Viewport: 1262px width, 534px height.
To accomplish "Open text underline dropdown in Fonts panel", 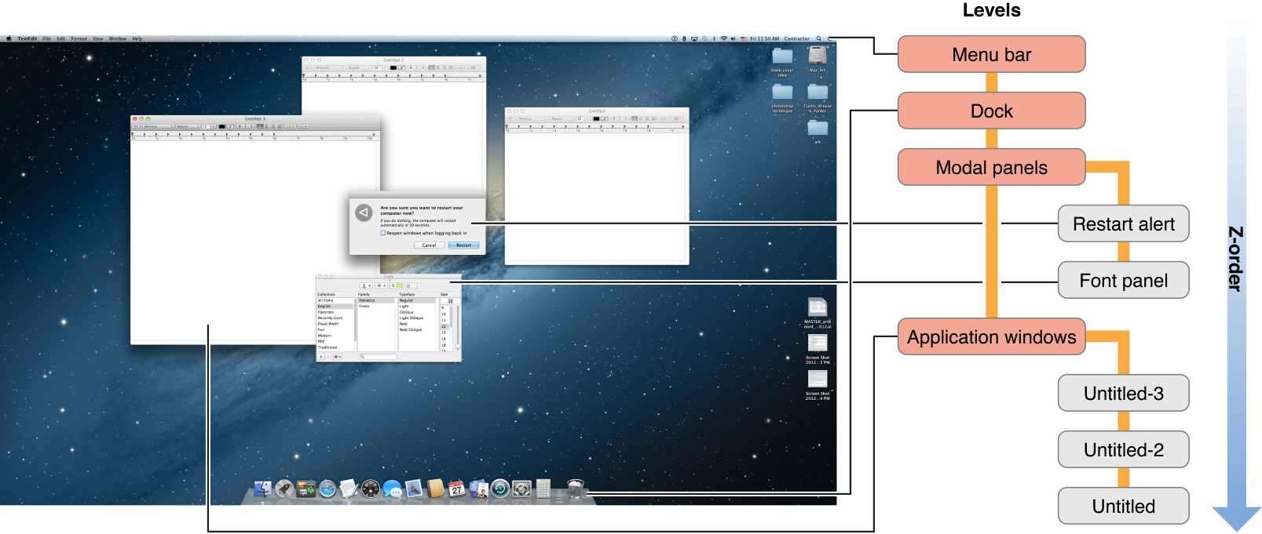I will 364,285.
